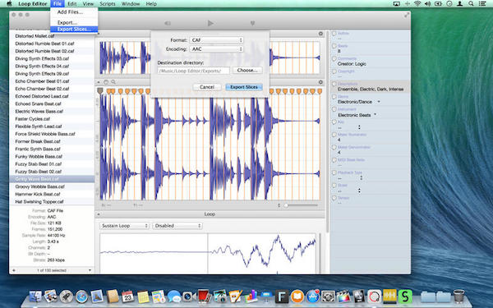Click the Choose... destination button
The height and width of the screenshot is (308, 493).
[247, 71]
